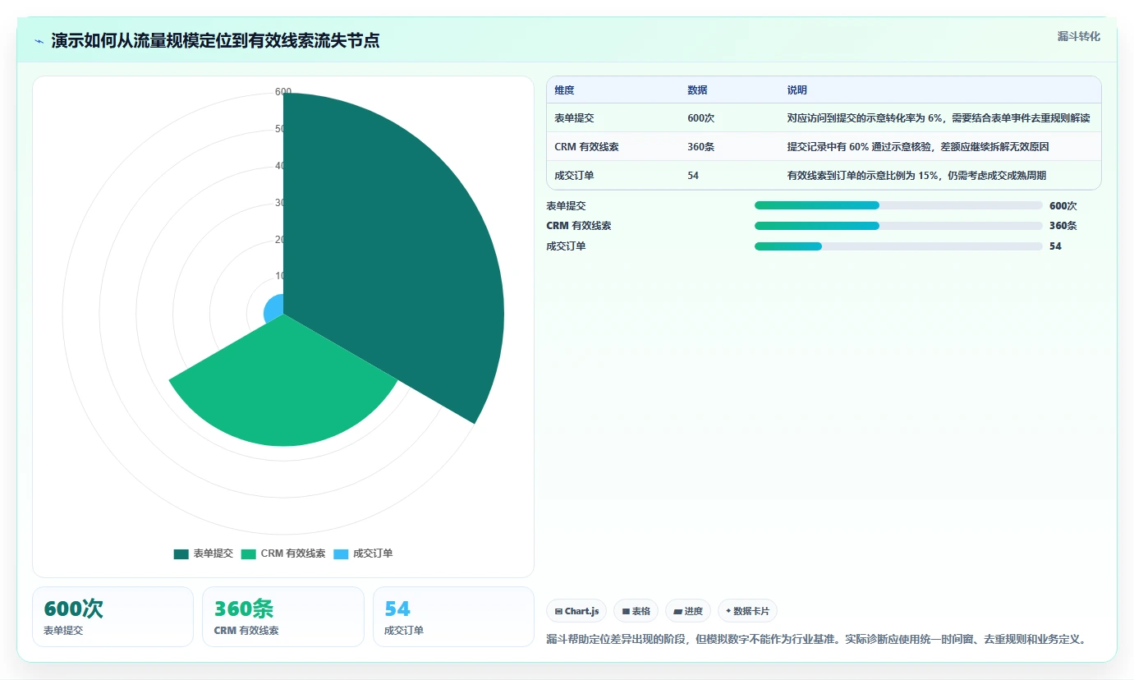Click the 漏斗转化 label in header
1134x680 pixels.
click(1078, 36)
